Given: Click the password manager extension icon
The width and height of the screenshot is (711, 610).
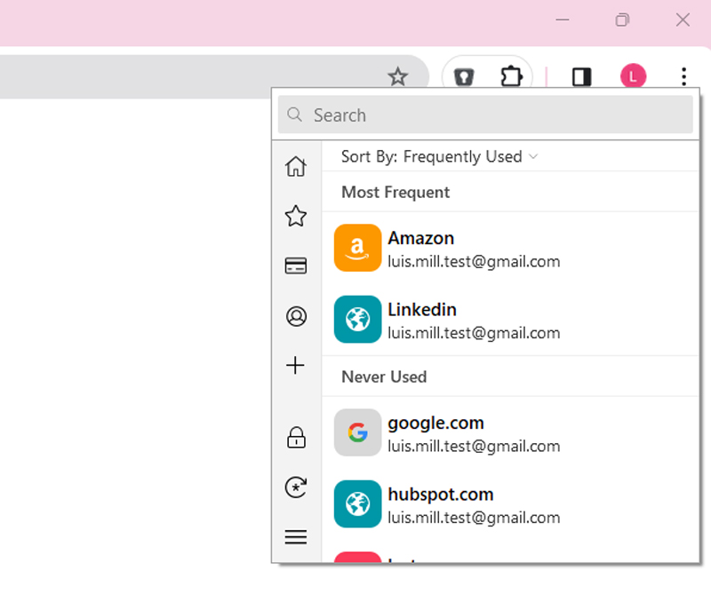Looking at the screenshot, I should [x=463, y=76].
